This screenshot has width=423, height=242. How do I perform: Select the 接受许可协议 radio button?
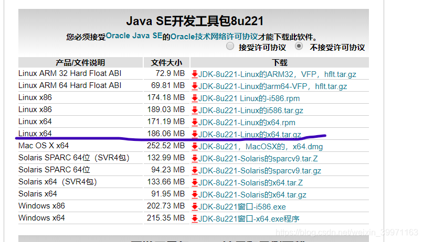[230, 46]
